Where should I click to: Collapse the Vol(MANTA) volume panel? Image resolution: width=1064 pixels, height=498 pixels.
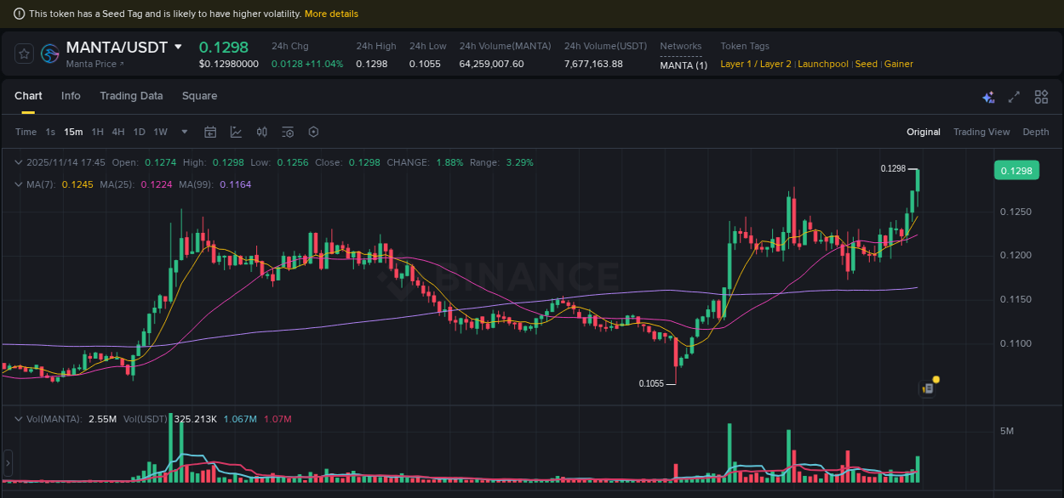(x=19, y=418)
